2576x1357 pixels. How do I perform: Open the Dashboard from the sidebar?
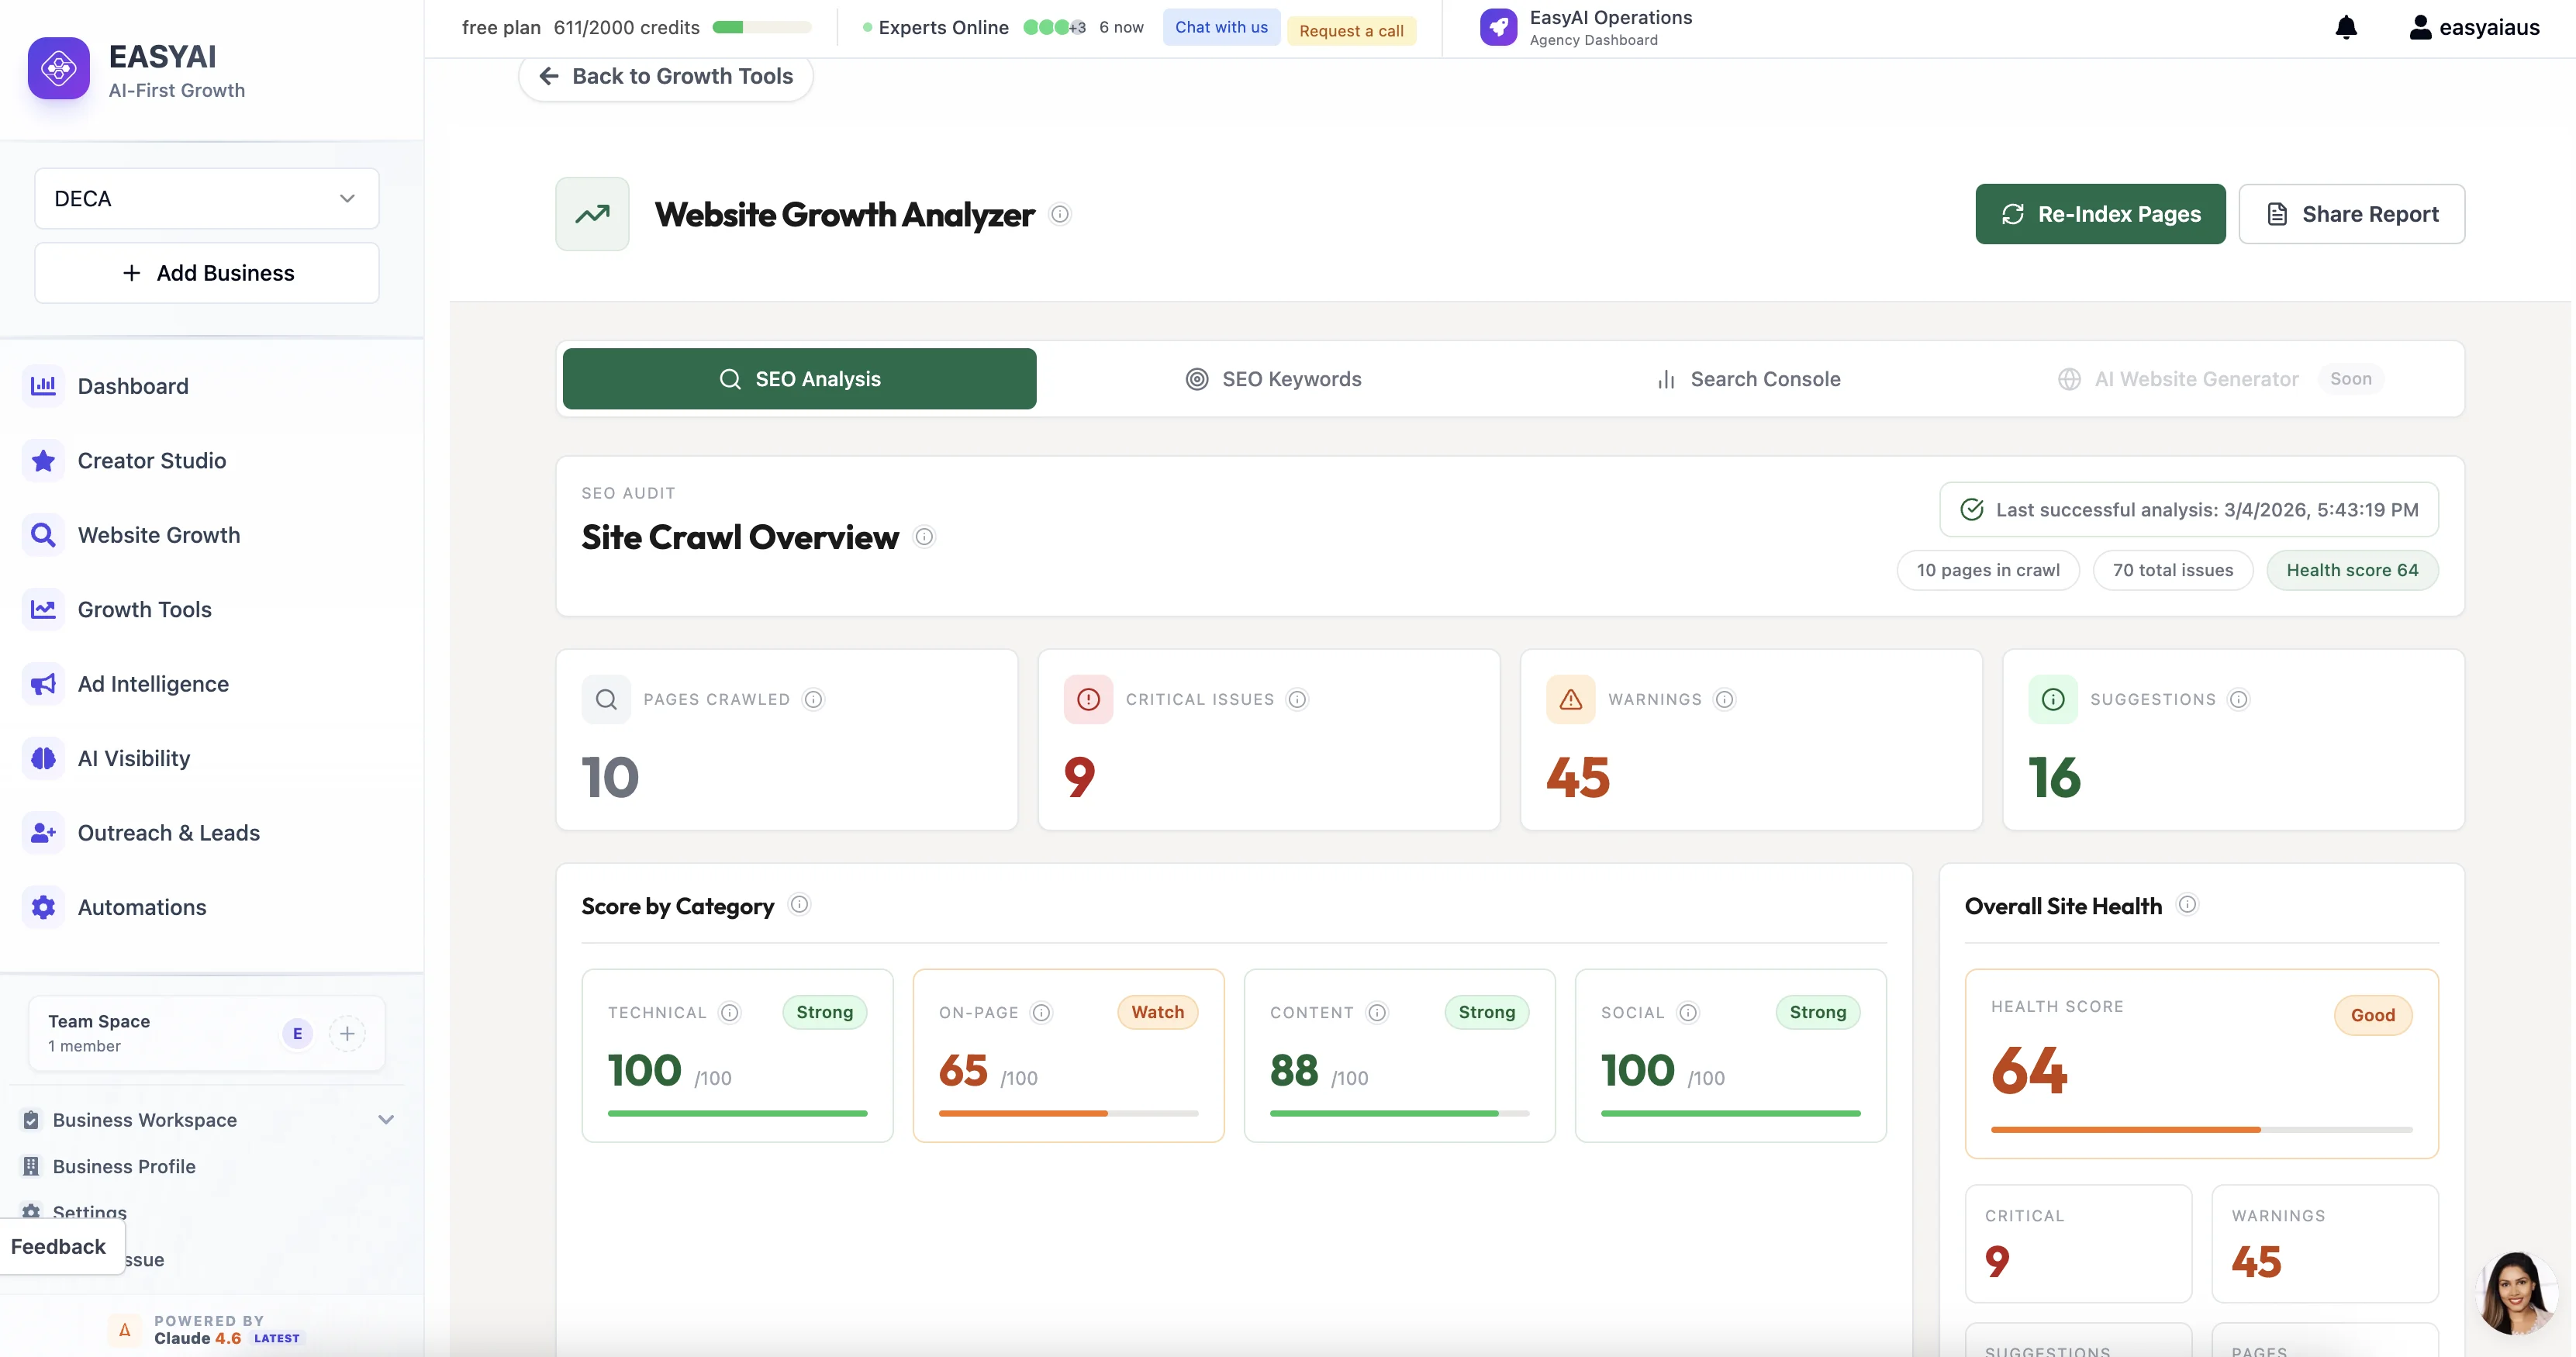coord(133,386)
